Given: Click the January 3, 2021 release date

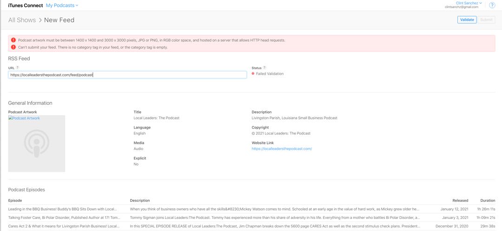Looking at the screenshot, I should pyautogui.click(x=456, y=218).
